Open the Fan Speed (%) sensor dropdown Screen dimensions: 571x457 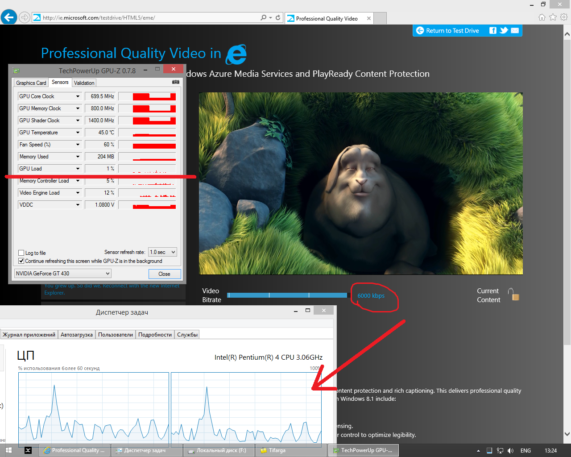(x=78, y=145)
